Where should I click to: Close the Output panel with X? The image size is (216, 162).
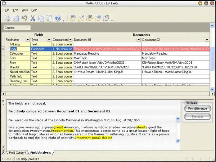pyautogui.click(x=4, y=101)
